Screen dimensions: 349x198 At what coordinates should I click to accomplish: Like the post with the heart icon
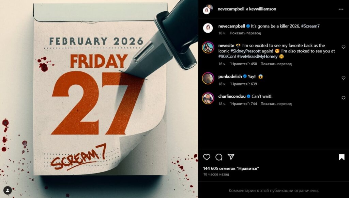point(207,157)
